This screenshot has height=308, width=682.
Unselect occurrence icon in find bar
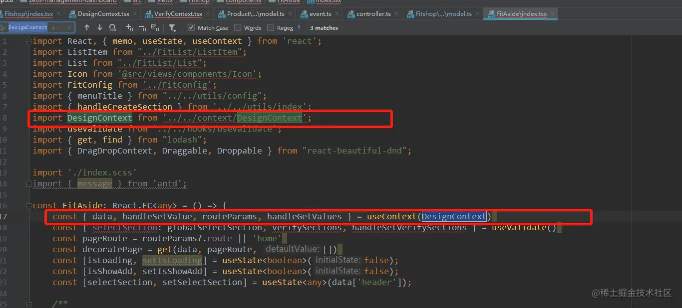142,28
